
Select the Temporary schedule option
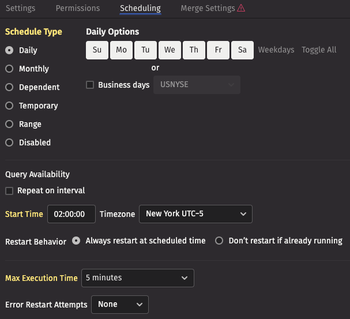(x=9, y=106)
